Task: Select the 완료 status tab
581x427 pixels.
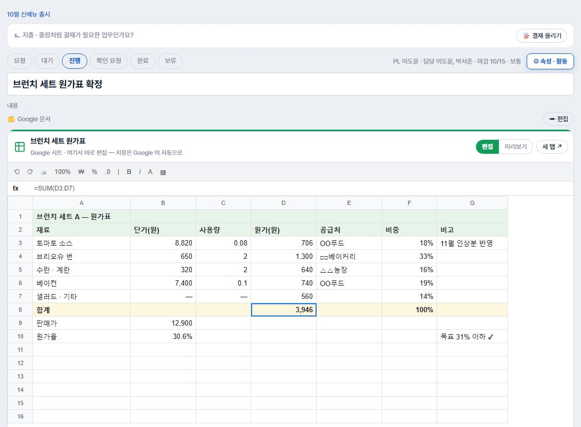Action: click(143, 61)
